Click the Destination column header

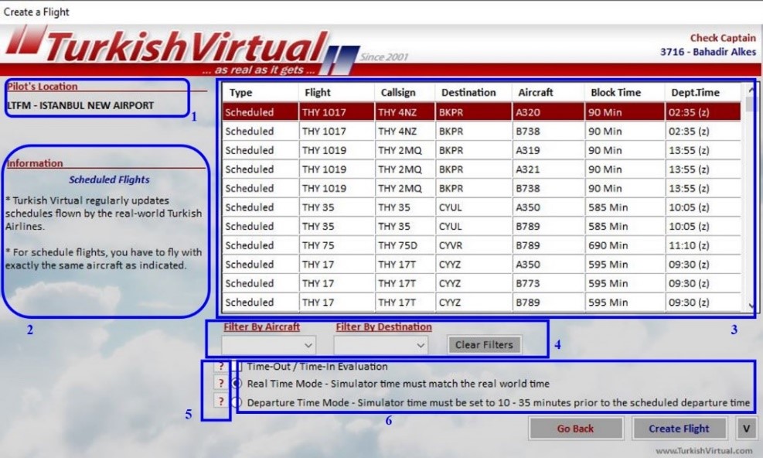pyautogui.click(x=473, y=93)
